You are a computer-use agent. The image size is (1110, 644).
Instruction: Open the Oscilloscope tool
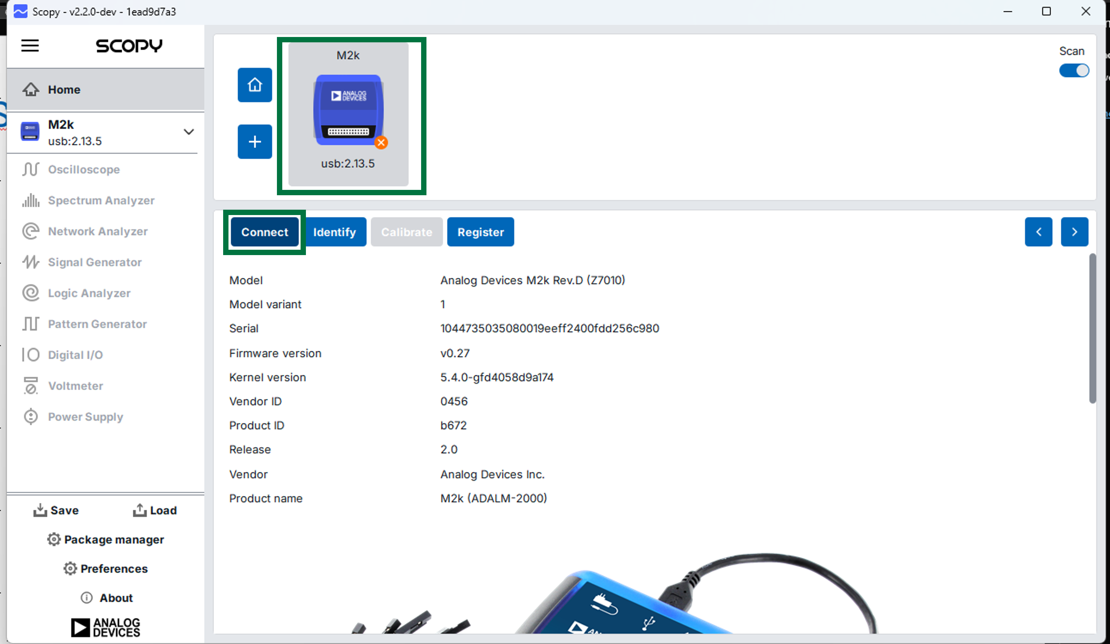pyautogui.click(x=84, y=169)
